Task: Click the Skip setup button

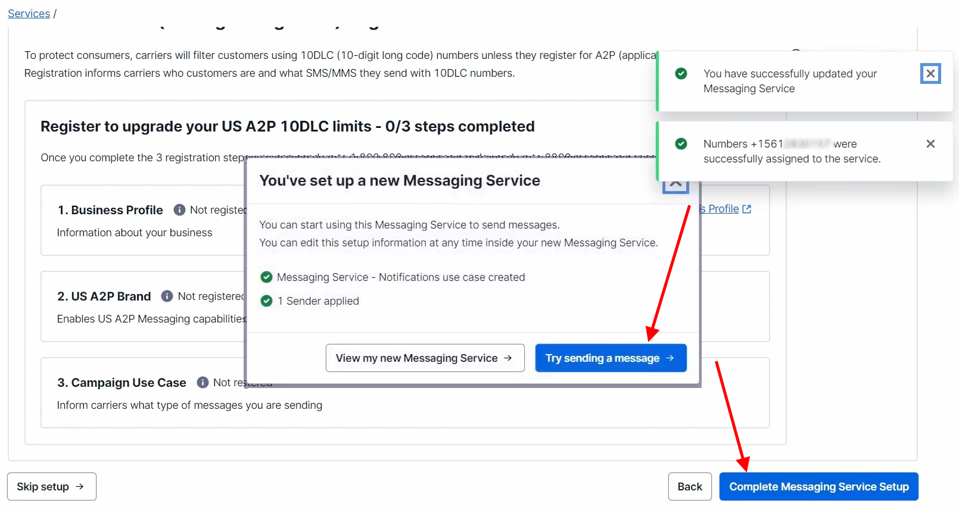Action: click(51, 487)
